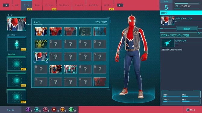This screenshot has width=202, height=113.
Task: Switch to the スキル tab
Action: coord(37,5)
